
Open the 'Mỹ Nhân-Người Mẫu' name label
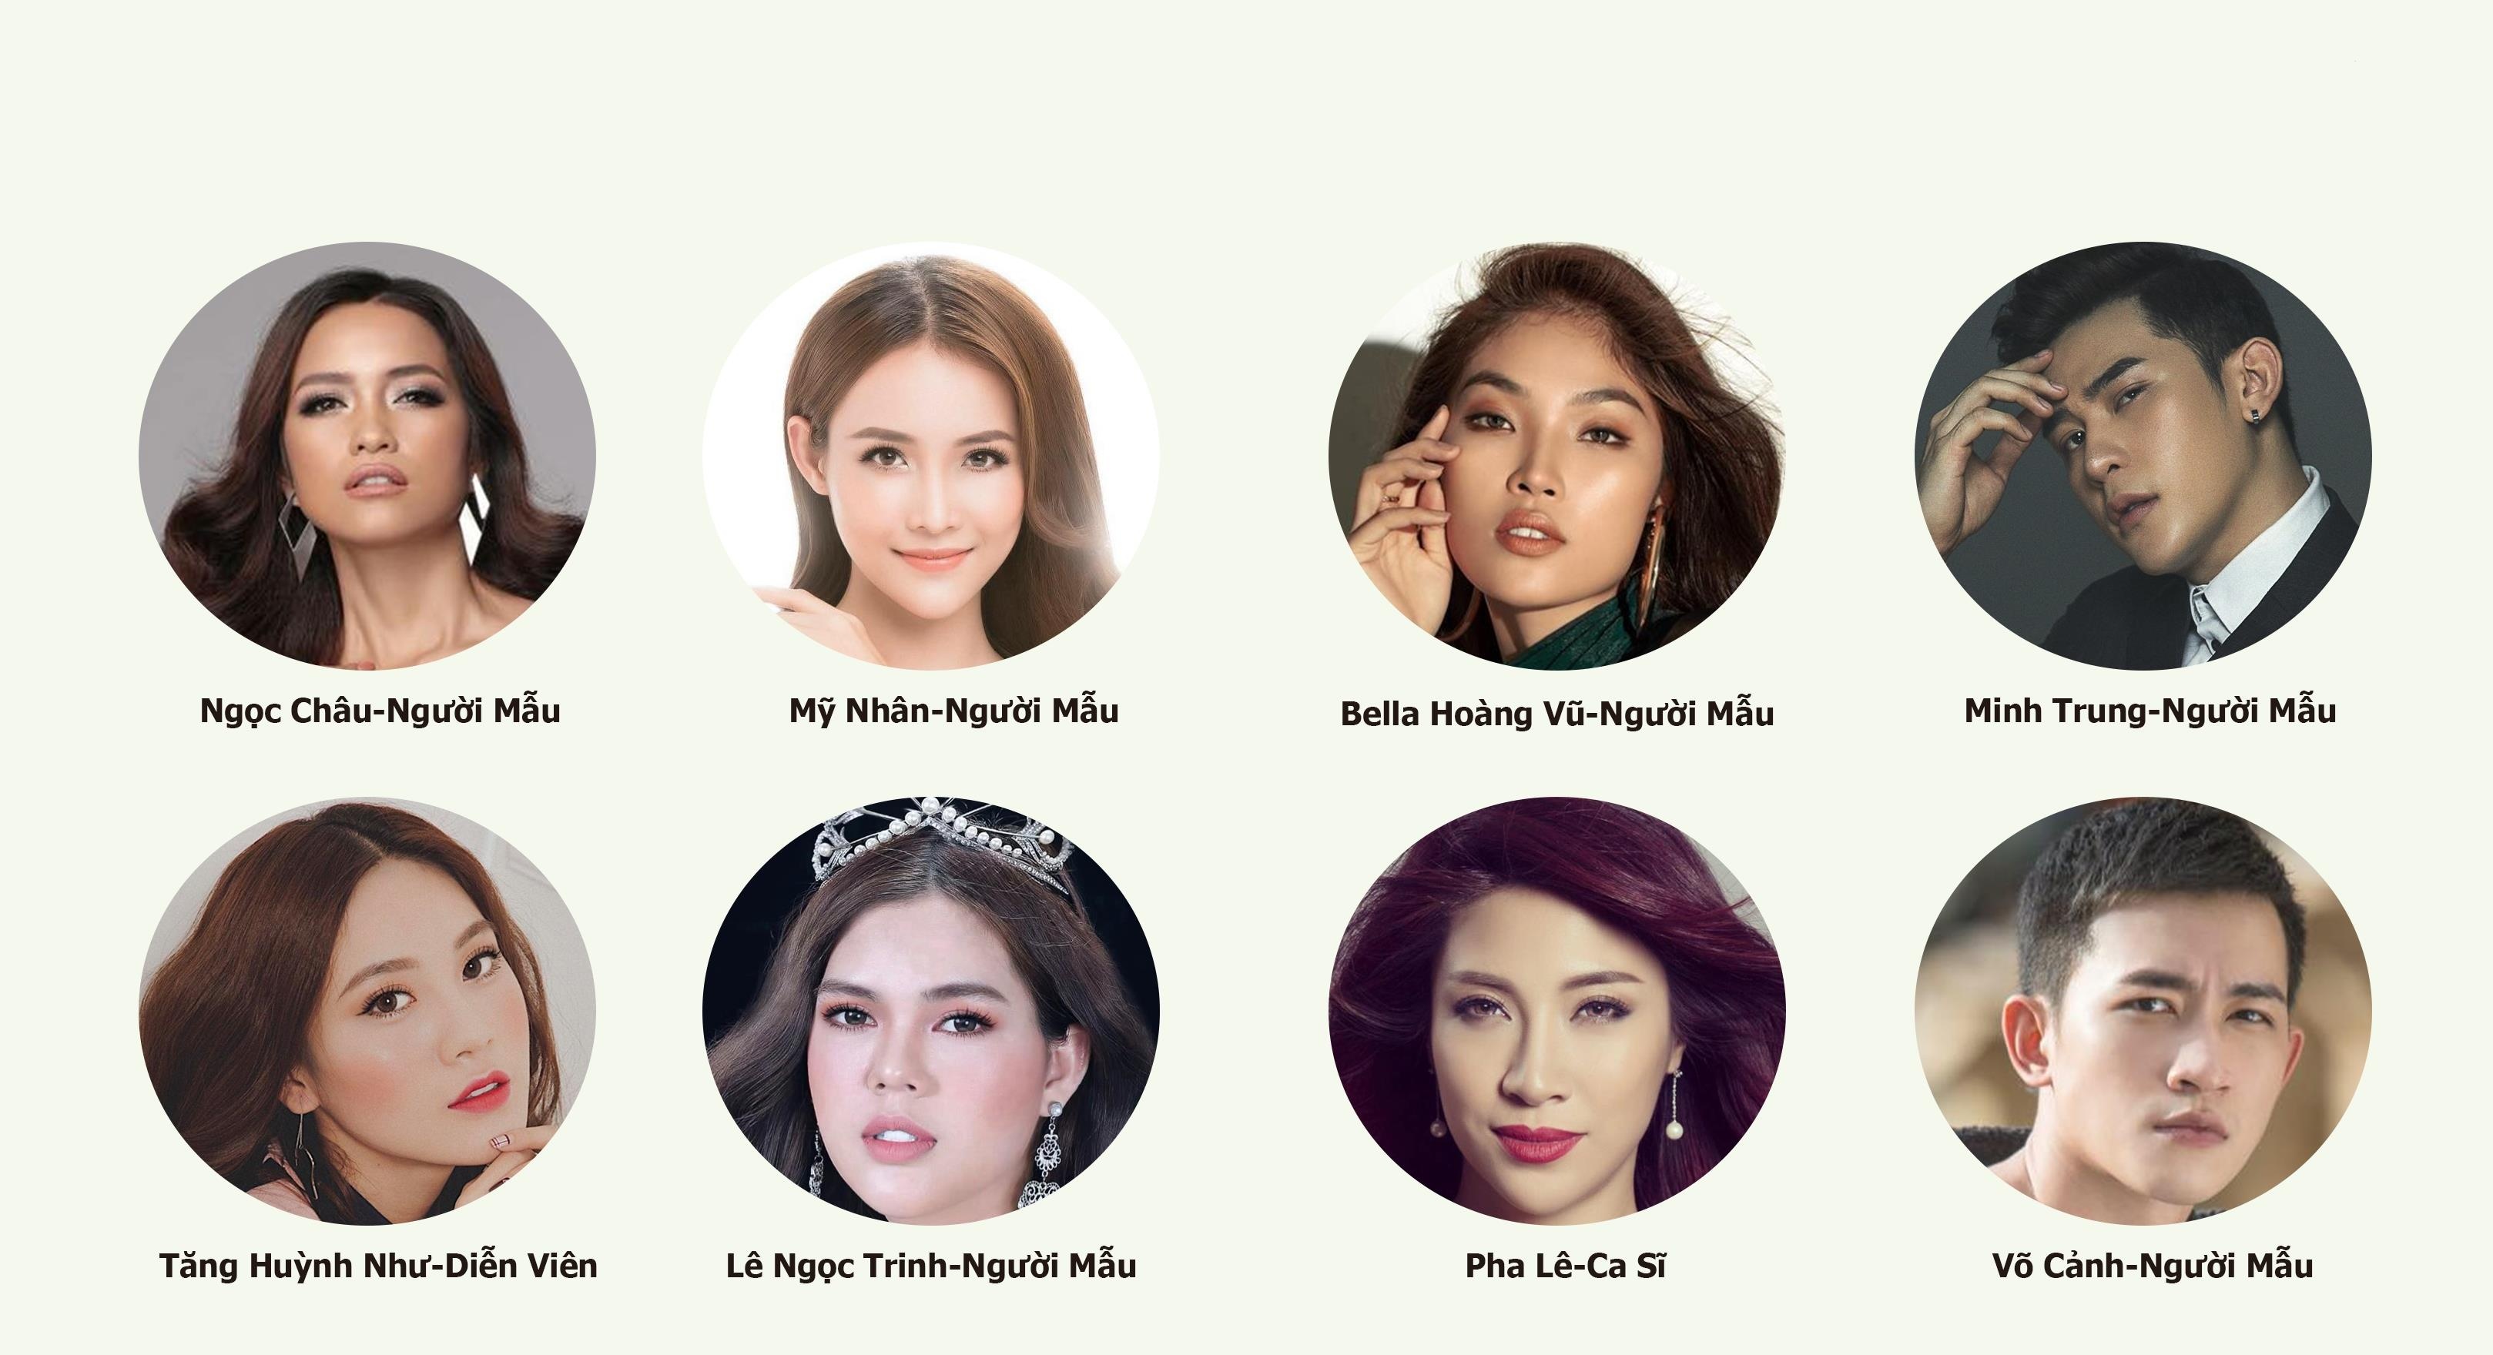click(954, 711)
